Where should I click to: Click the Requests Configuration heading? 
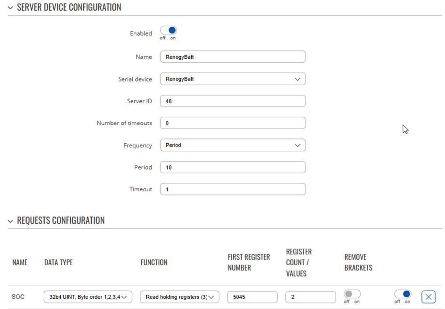coord(61,220)
